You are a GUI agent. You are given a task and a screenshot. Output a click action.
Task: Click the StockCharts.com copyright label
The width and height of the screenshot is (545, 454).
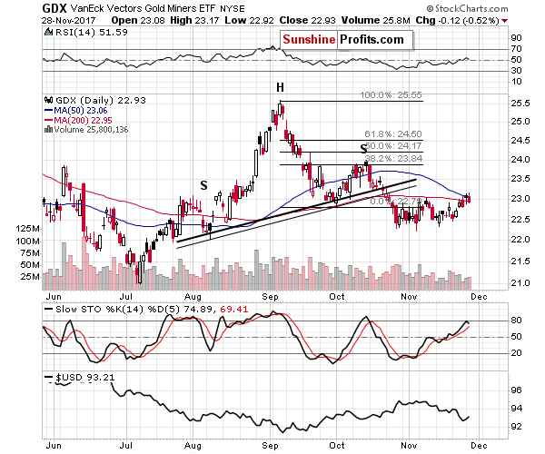click(x=467, y=8)
